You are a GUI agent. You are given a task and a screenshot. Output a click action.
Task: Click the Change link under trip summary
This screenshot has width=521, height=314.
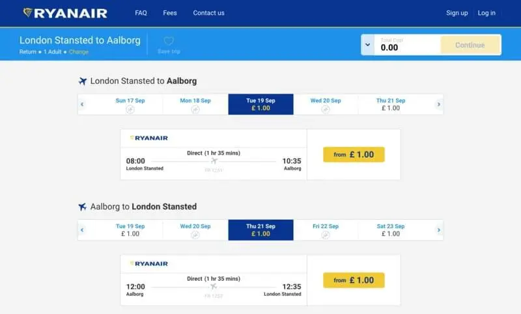(x=79, y=52)
